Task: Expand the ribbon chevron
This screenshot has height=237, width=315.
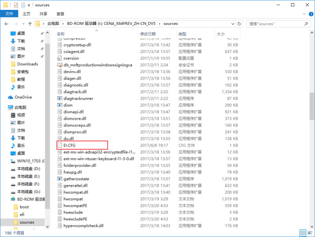Action: tap(304, 14)
